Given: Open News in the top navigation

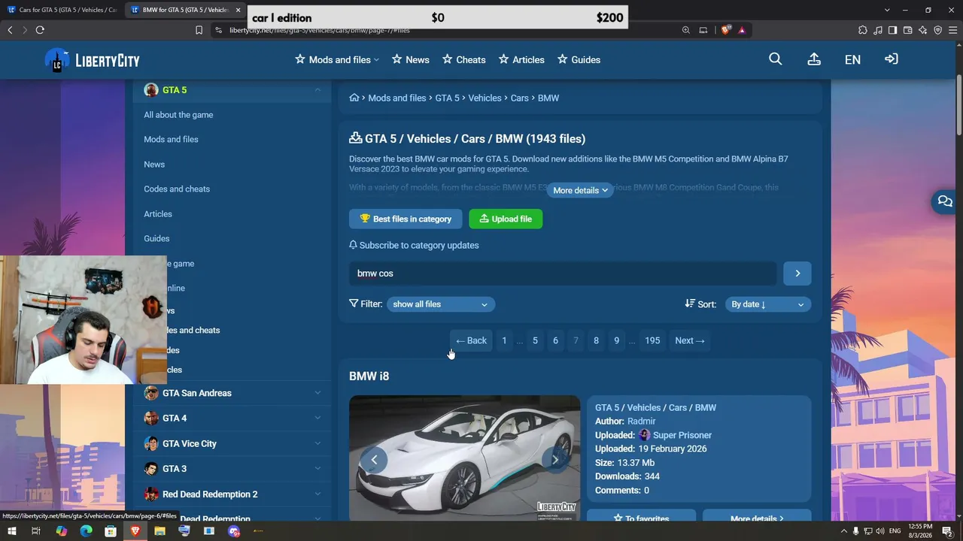Looking at the screenshot, I should pos(411,60).
